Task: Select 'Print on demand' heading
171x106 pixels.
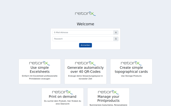Action: click(x=62, y=96)
